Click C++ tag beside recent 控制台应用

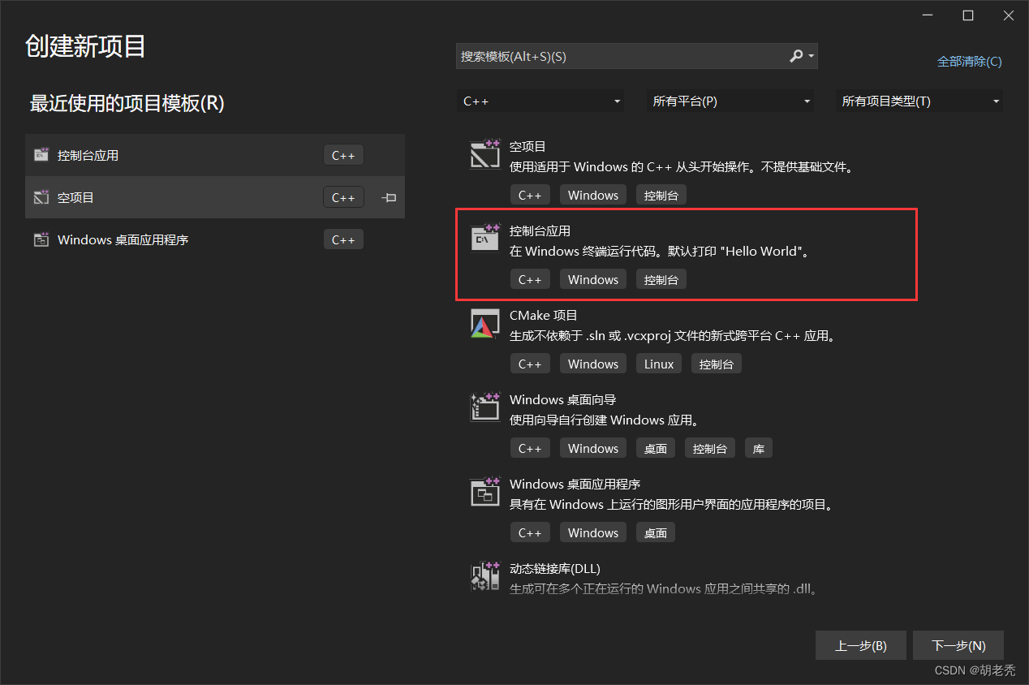click(343, 155)
